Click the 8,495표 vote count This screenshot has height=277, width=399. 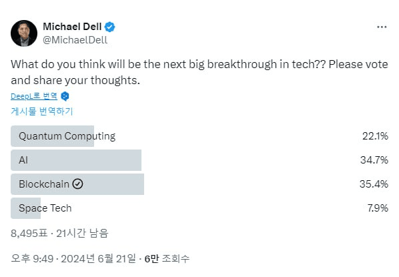click(x=29, y=233)
